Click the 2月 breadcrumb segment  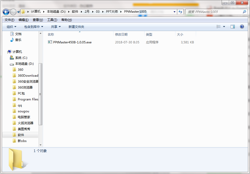tap(87, 12)
